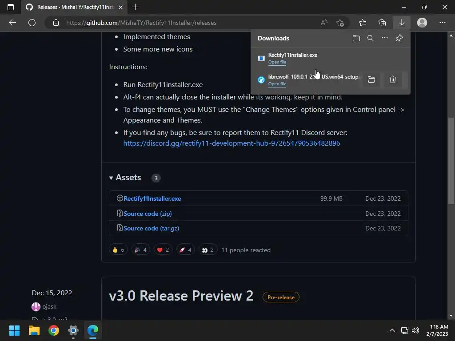The width and height of the screenshot is (455, 341).
Task: Click the page vertical scrollbar thumb
Action: click(451, 160)
